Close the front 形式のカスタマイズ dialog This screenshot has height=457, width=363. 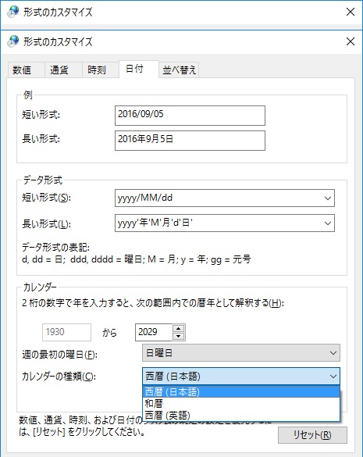coord(351,41)
